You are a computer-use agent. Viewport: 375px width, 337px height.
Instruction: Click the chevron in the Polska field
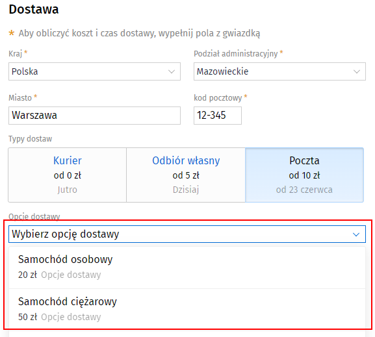point(172,71)
